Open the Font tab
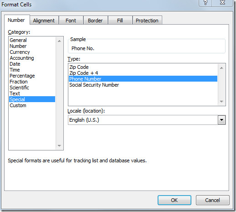Screen dimensions: 236x212 click(71, 21)
